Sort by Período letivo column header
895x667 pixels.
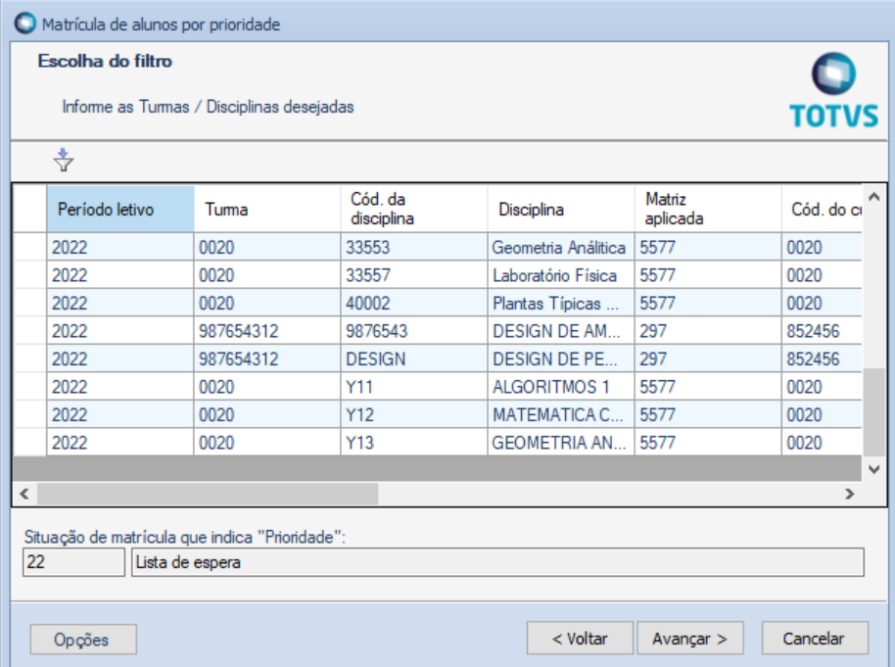tap(120, 209)
